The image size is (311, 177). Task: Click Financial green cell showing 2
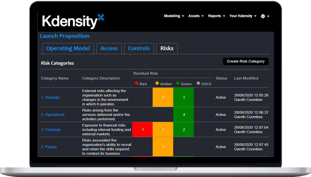pyautogui.click(x=184, y=129)
